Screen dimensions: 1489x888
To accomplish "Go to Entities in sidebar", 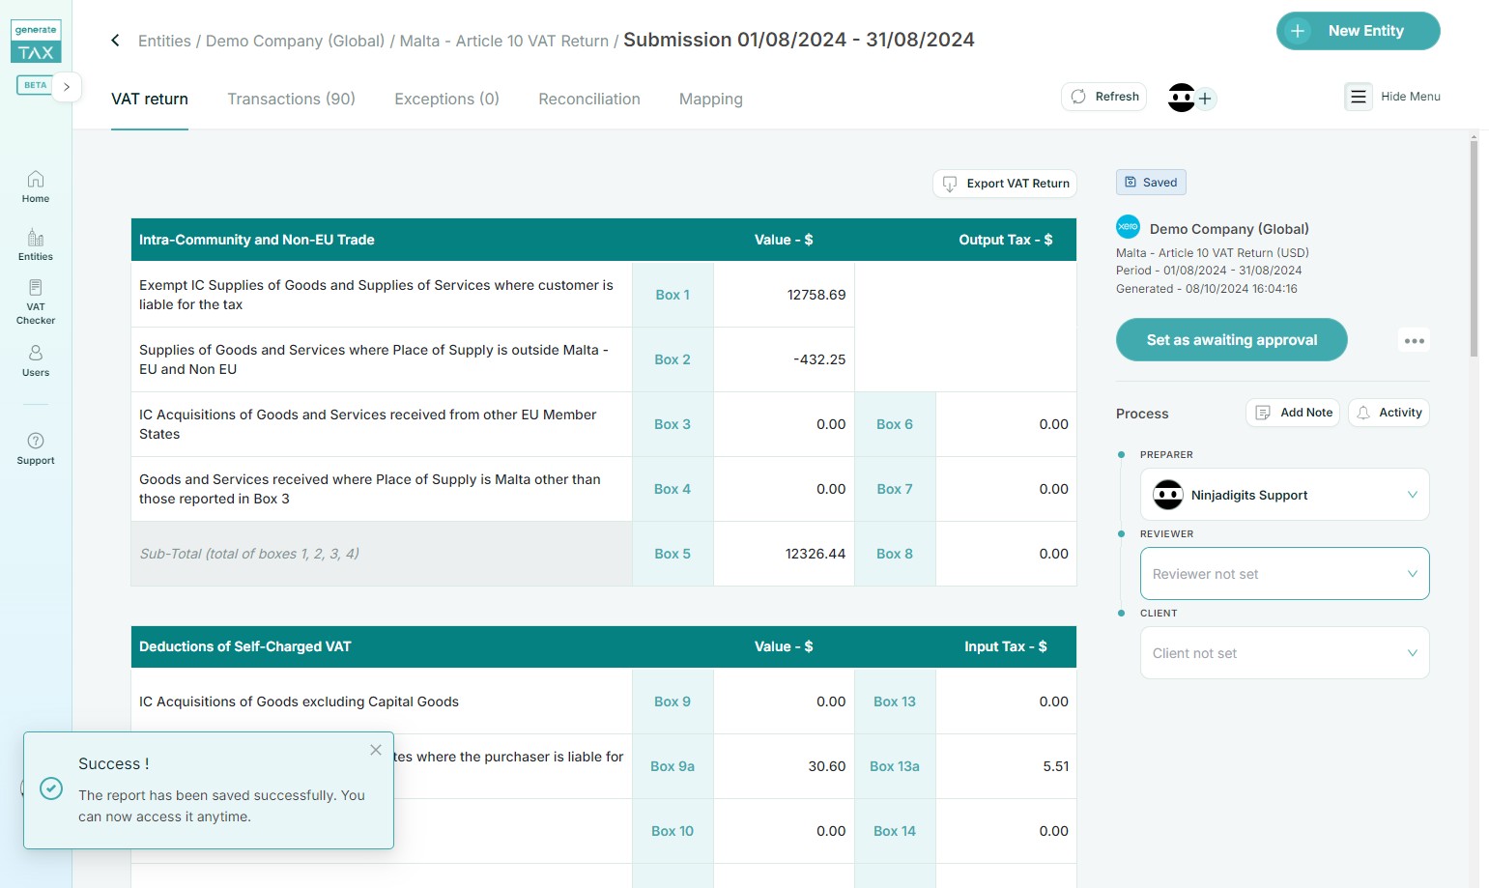I will [x=36, y=244].
